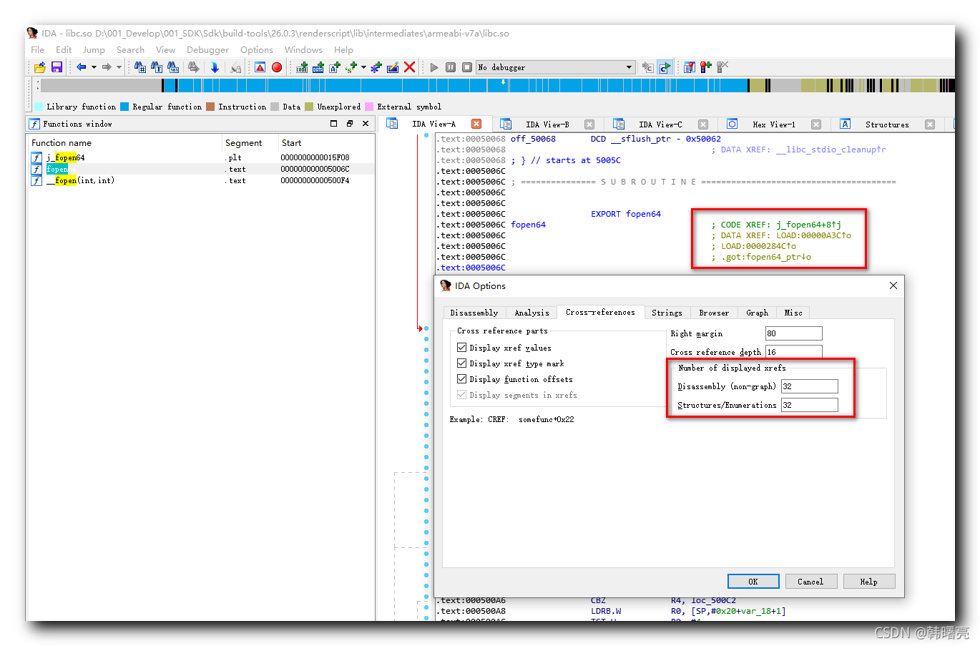Viewport: 980px width, 646px height.
Task: Close the Functions window panel
Action: pos(366,124)
